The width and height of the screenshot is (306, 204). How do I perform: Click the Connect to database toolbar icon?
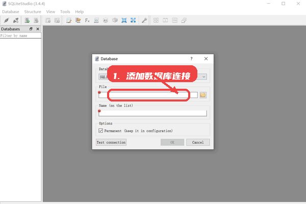click(7, 20)
